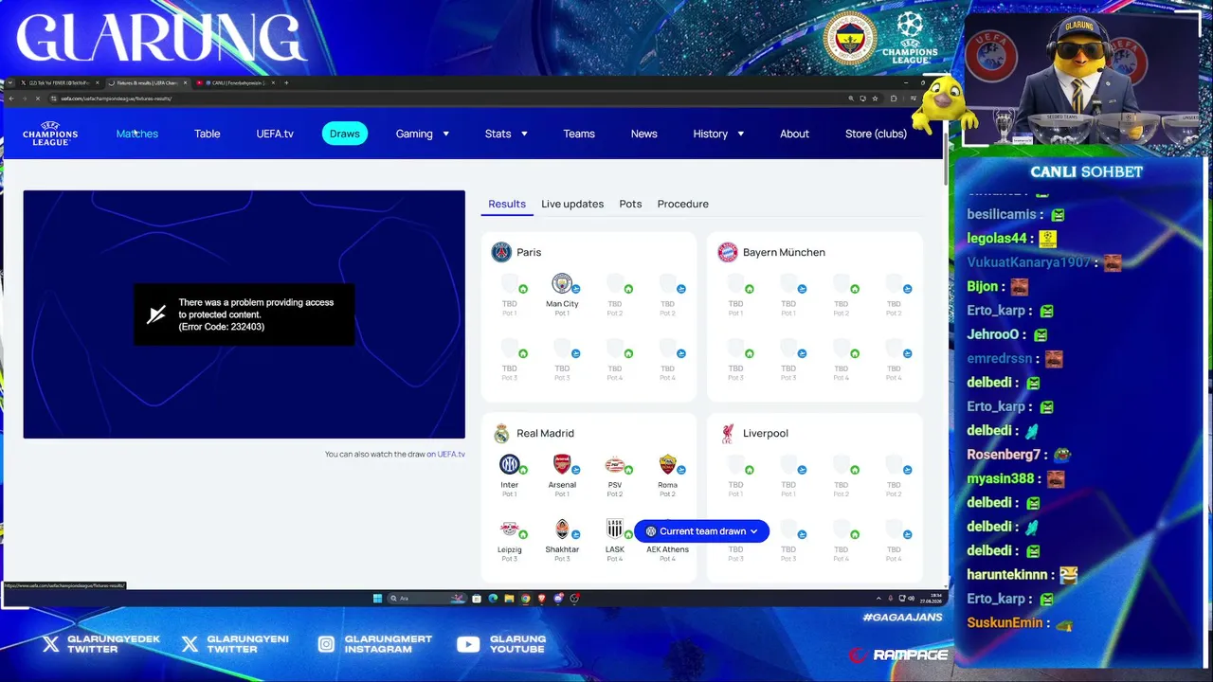
Task: Switch to the Pots tab
Action: tap(630, 204)
